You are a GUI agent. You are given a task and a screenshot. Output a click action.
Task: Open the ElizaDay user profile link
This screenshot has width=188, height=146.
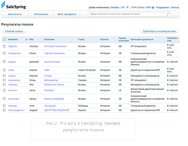click(115, 7)
